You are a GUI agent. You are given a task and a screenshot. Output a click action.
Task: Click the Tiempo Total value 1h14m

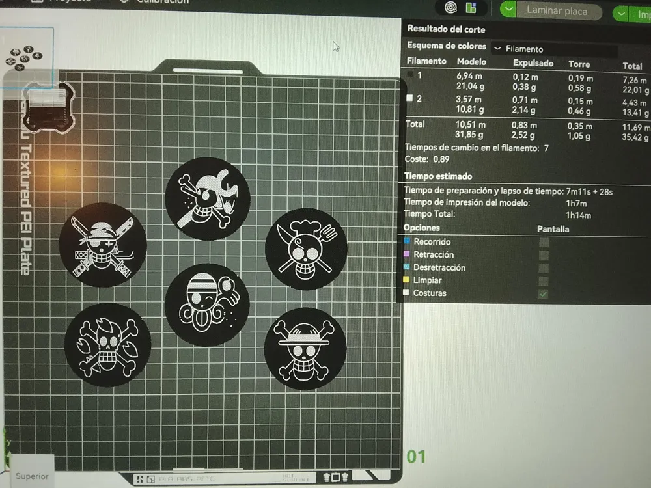578,215
